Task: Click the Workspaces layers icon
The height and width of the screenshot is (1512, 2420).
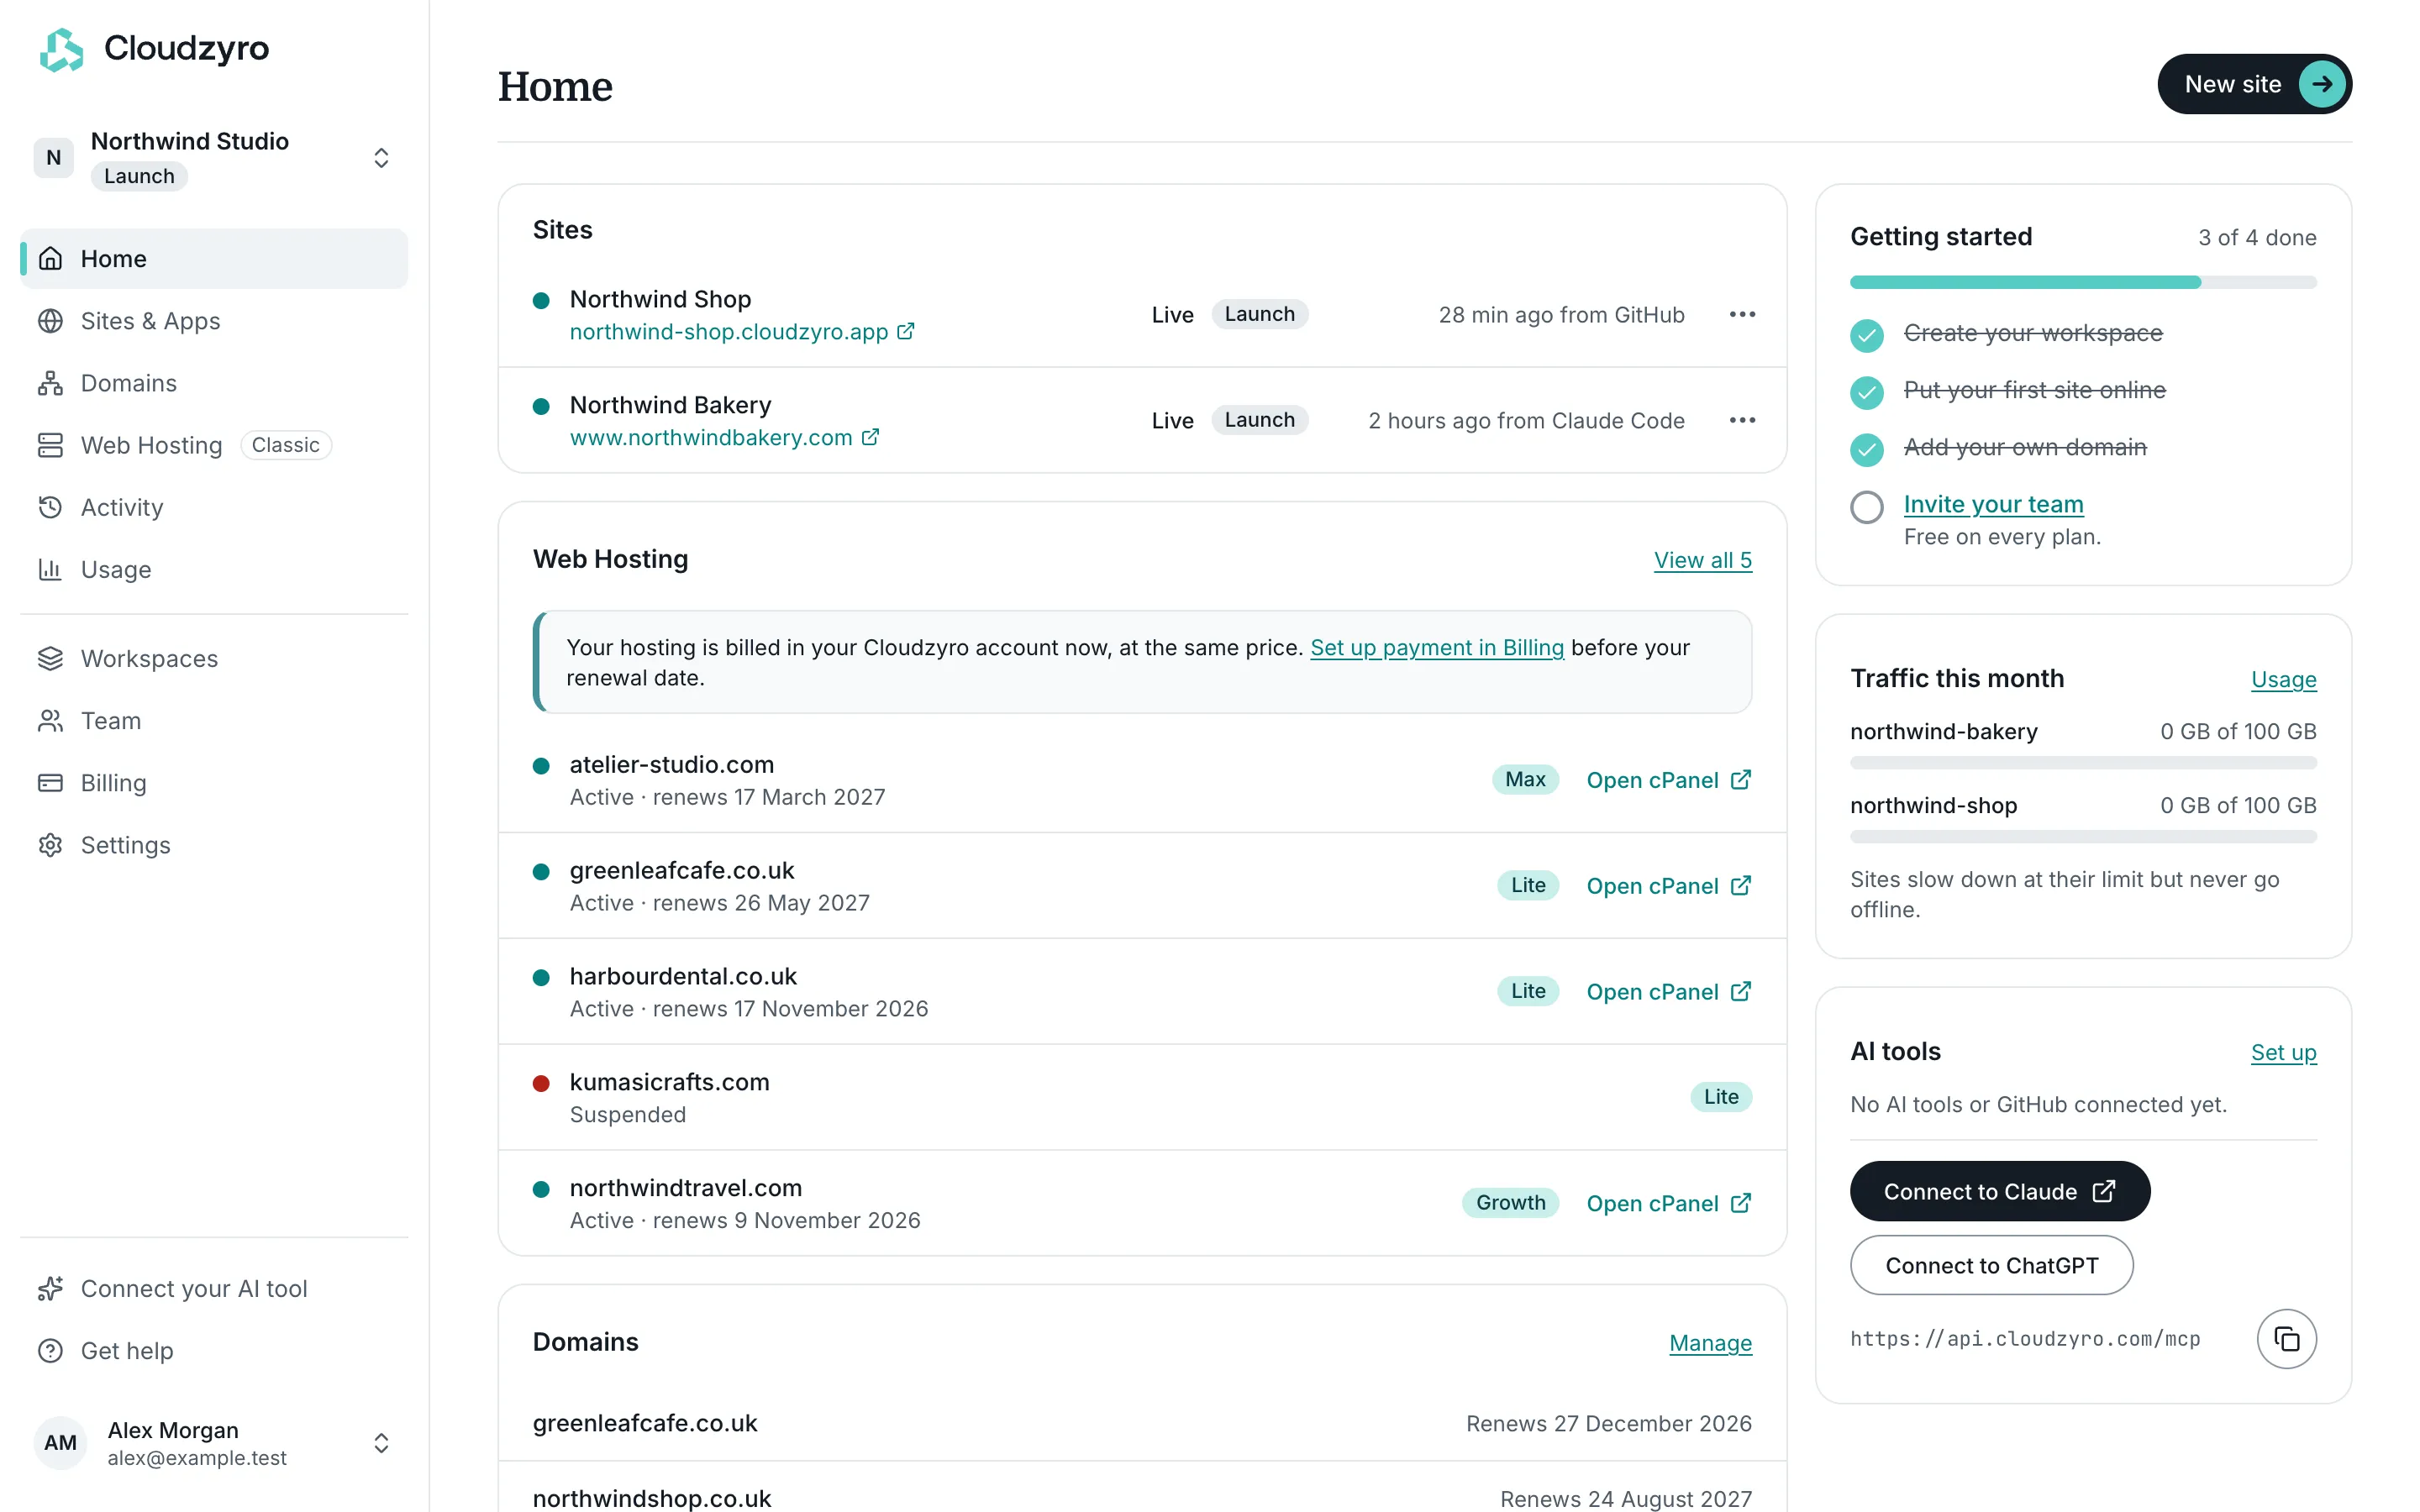Action: pyautogui.click(x=51, y=658)
